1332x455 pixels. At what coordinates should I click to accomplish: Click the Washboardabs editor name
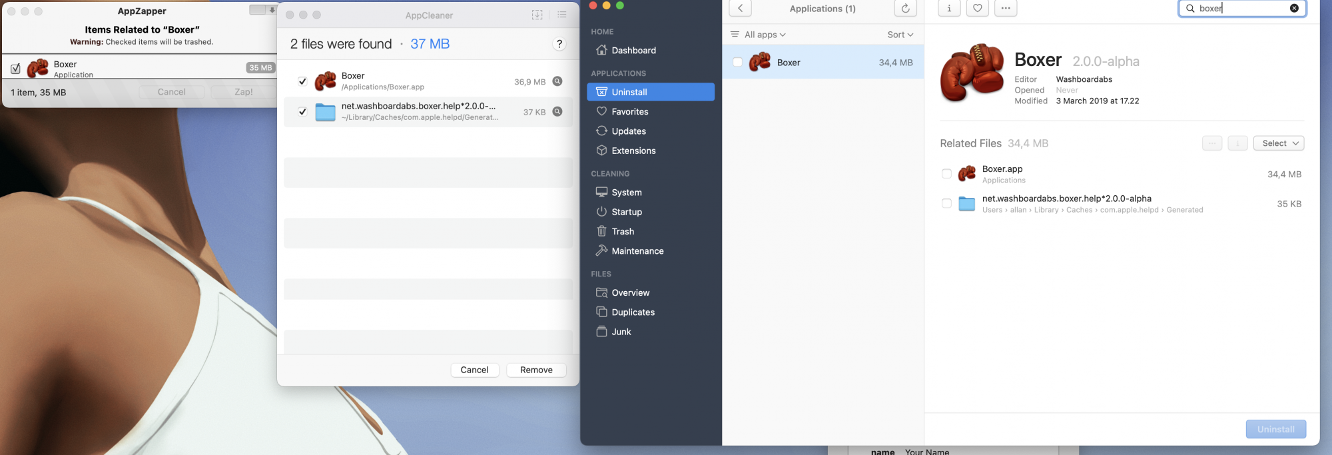(1084, 79)
